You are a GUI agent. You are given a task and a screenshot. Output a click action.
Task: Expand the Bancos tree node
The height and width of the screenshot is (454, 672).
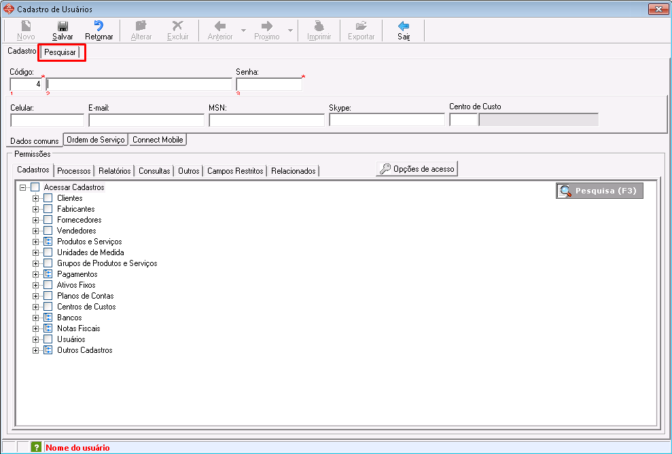[35, 318]
